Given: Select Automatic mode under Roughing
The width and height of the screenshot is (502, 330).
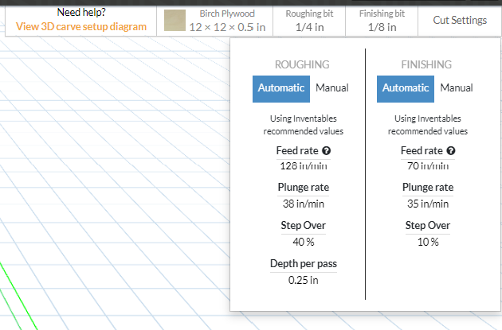Looking at the screenshot, I should pyautogui.click(x=281, y=89).
